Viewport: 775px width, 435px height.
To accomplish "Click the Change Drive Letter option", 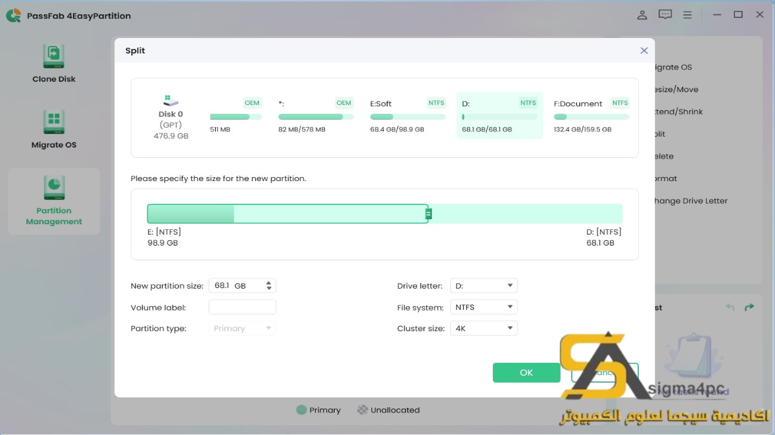I will (x=691, y=201).
